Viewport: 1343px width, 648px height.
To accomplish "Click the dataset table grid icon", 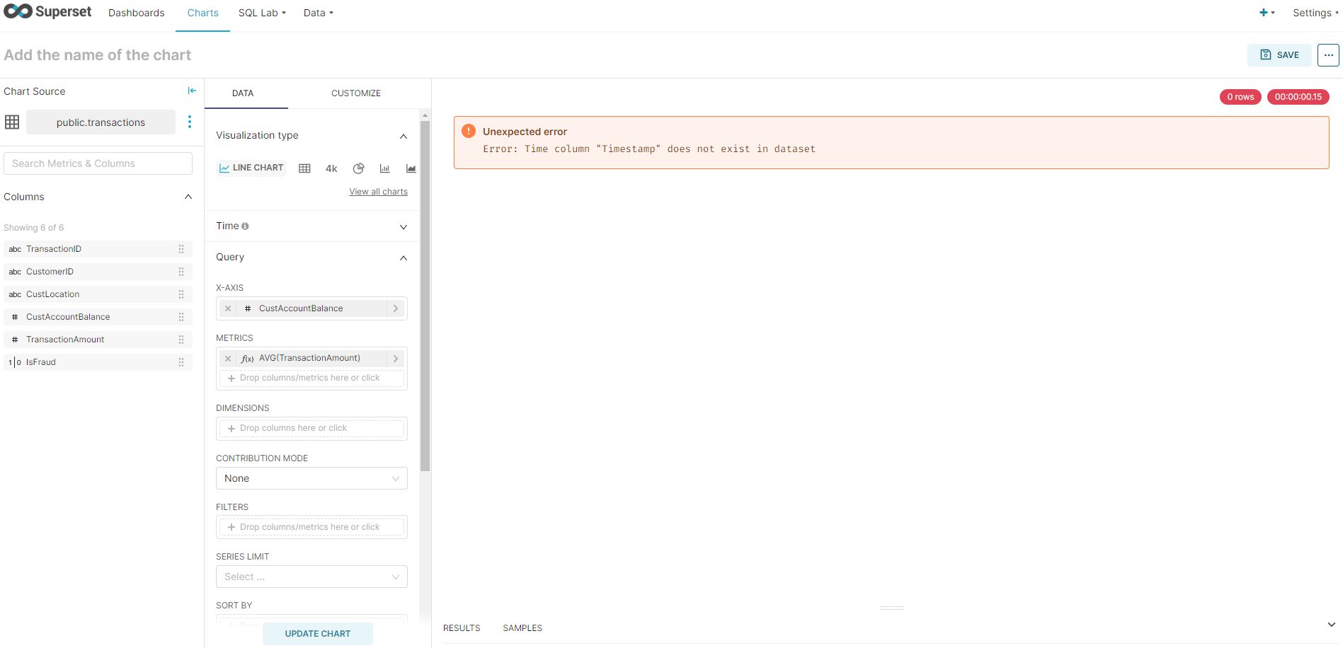I will click(12, 122).
